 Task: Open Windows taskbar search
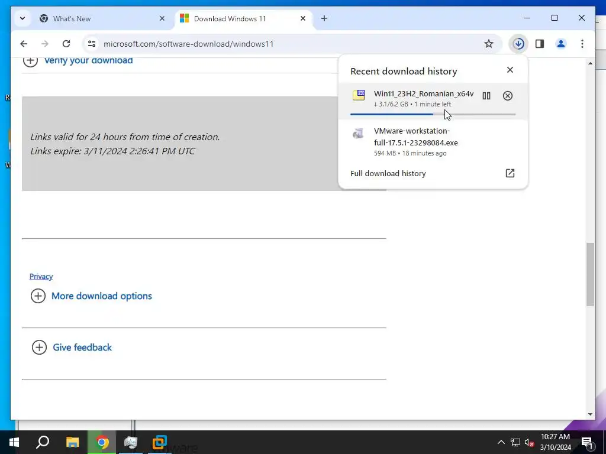[43, 442]
